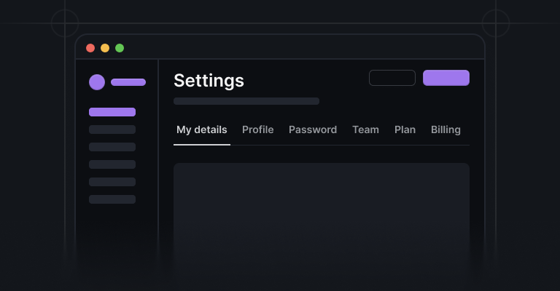This screenshot has width=560, height=291.
Task: Switch to the Profile tab
Action: (258, 129)
